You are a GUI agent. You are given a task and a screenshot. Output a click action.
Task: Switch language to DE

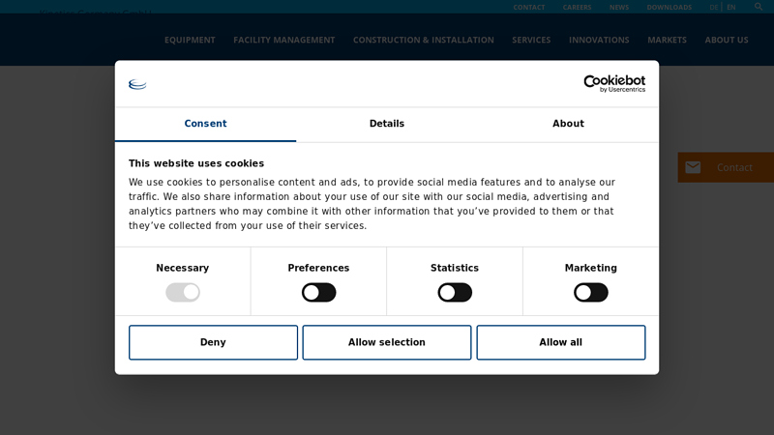click(714, 8)
